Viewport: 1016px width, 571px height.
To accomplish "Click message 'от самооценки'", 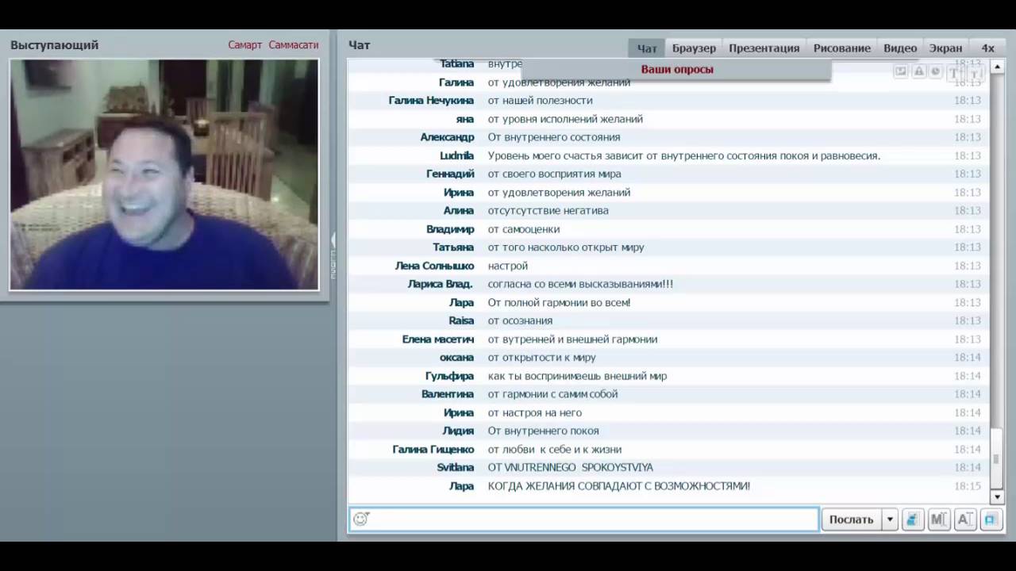I will point(523,229).
